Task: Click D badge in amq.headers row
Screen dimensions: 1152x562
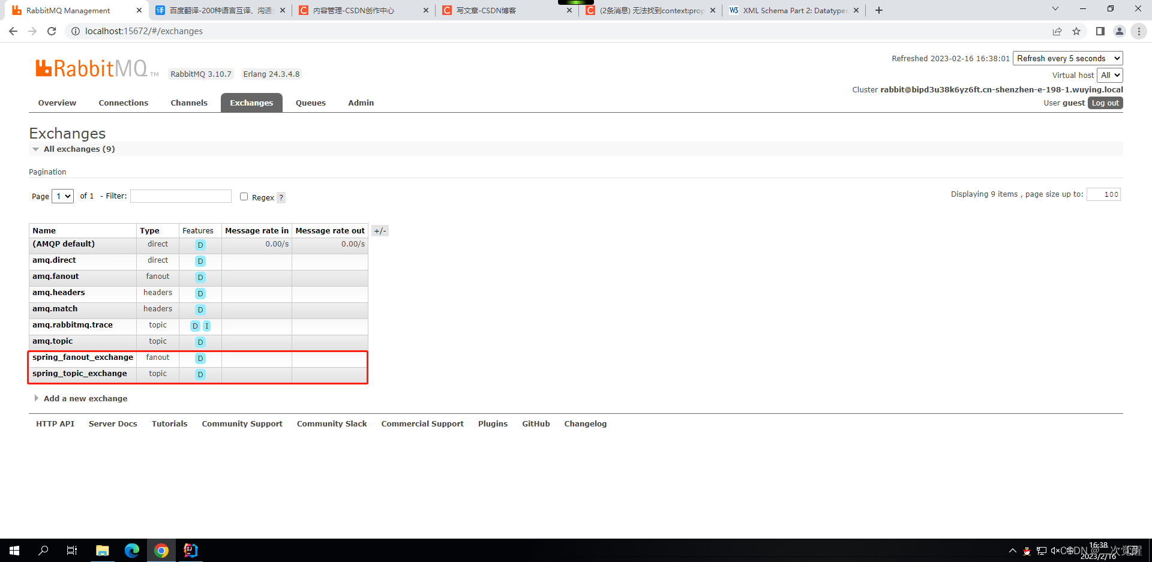Action: pyautogui.click(x=200, y=293)
